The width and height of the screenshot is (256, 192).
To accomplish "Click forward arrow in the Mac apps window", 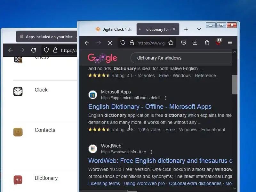I will tap(22, 50).
